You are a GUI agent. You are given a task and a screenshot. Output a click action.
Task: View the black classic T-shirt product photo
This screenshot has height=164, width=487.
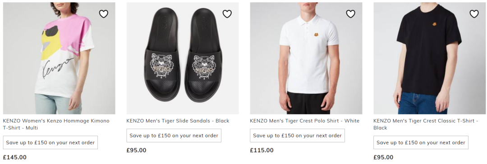pyautogui.click(x=430, y=58)
